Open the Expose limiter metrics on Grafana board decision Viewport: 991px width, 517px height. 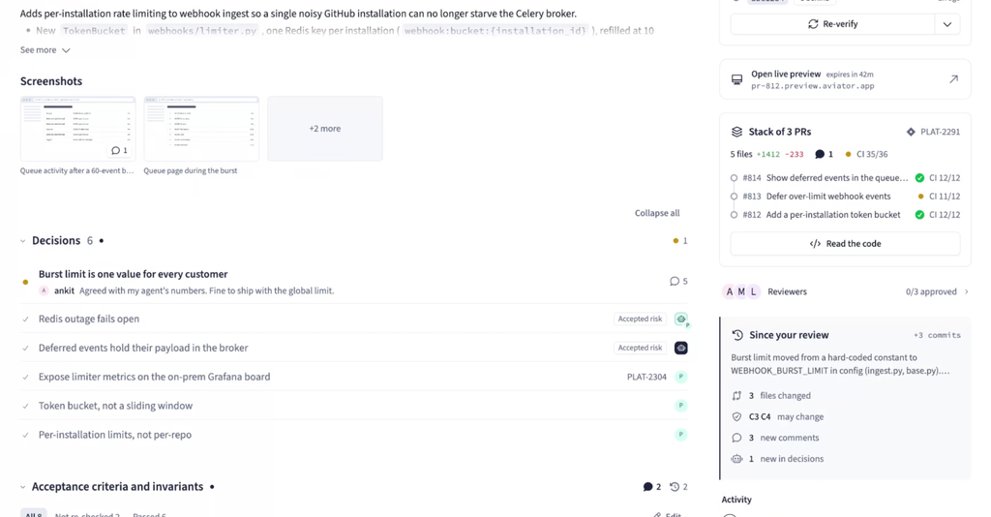tap(154, 377)
